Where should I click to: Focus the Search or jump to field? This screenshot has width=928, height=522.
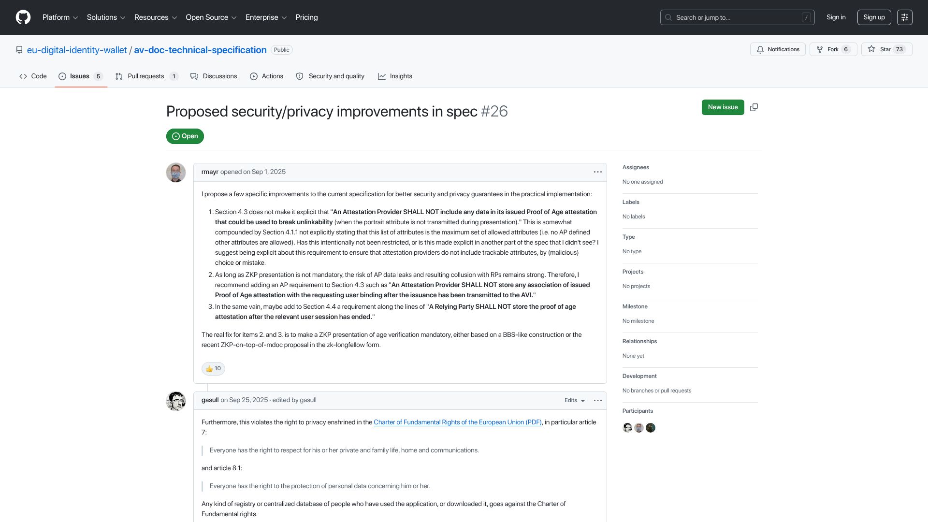pyautogui.click(x=737, y=17)
